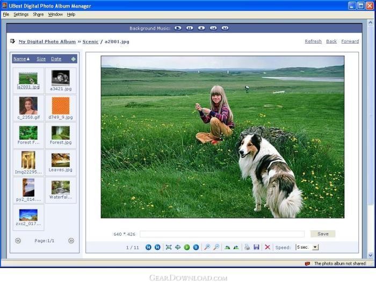This screenshot has width=376, height=282.
Task: Click the vertical scrollbar up arrow
Action: point(371,23)
